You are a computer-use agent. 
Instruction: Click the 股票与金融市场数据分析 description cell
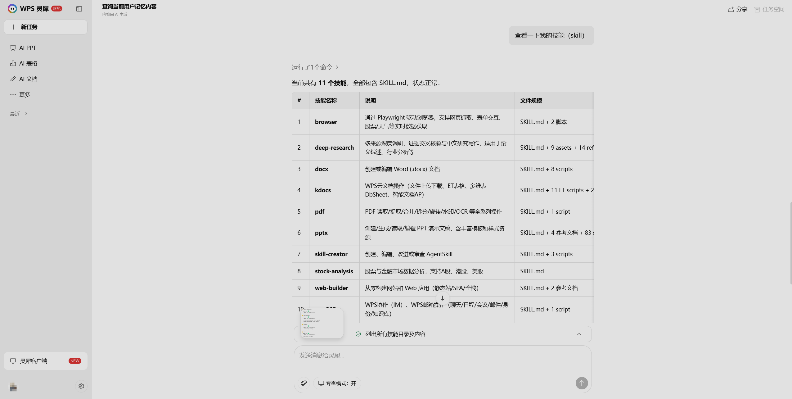tap(437, 271)
